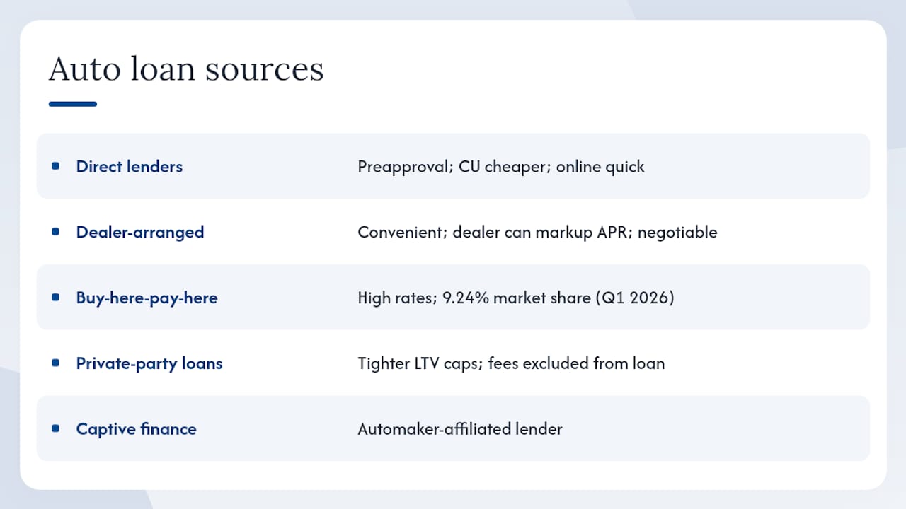
Task: Click the 'Preapproval; CU cheaper; online quick' text
Action: (501, 167)
